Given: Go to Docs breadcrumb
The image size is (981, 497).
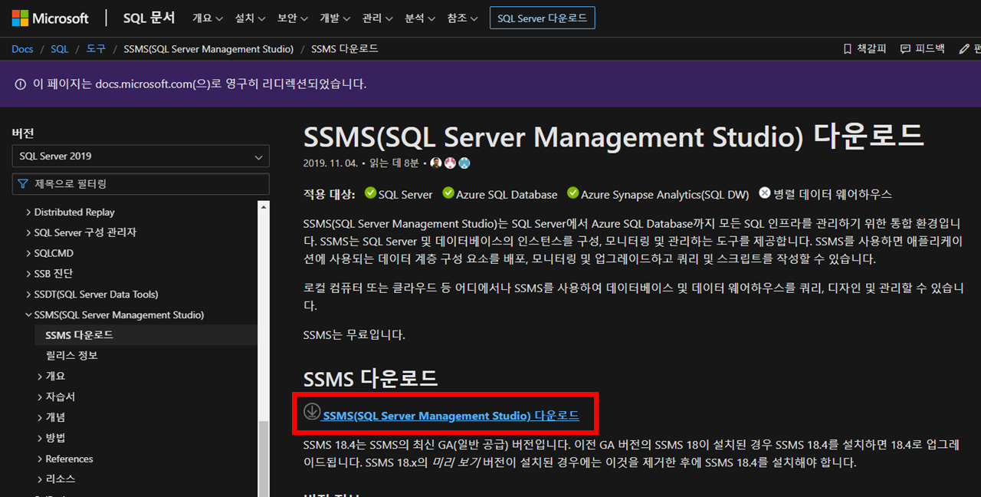Looking at the screenshot, I should pos(22,48).
